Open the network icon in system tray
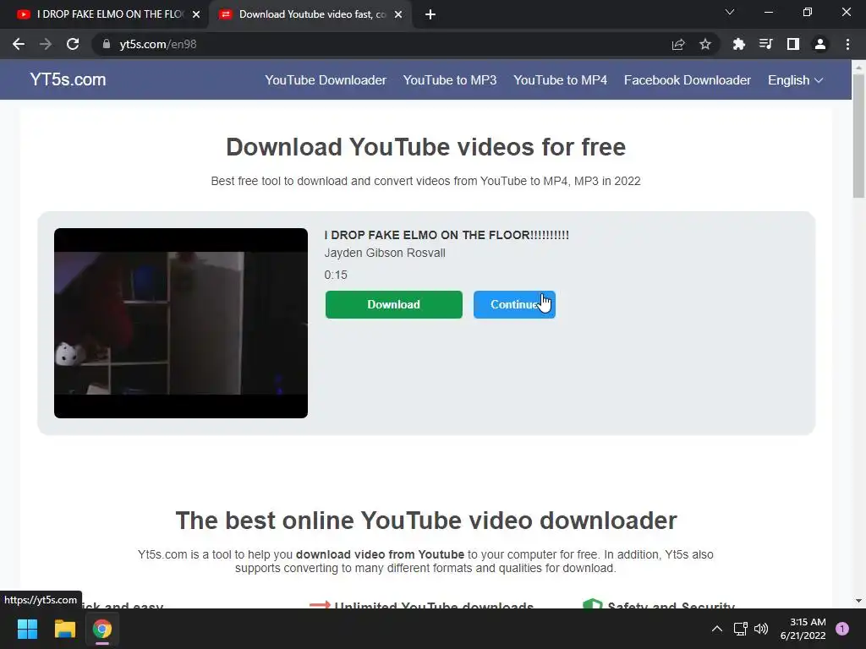This screenshot has height=649, width=866. [740, 629]
